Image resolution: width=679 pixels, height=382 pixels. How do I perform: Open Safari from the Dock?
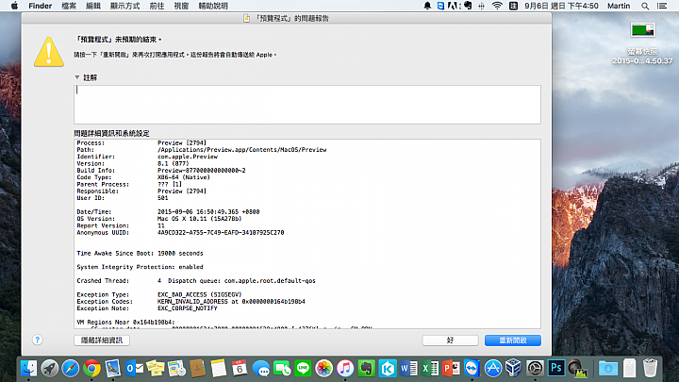[x=71, y=369]
